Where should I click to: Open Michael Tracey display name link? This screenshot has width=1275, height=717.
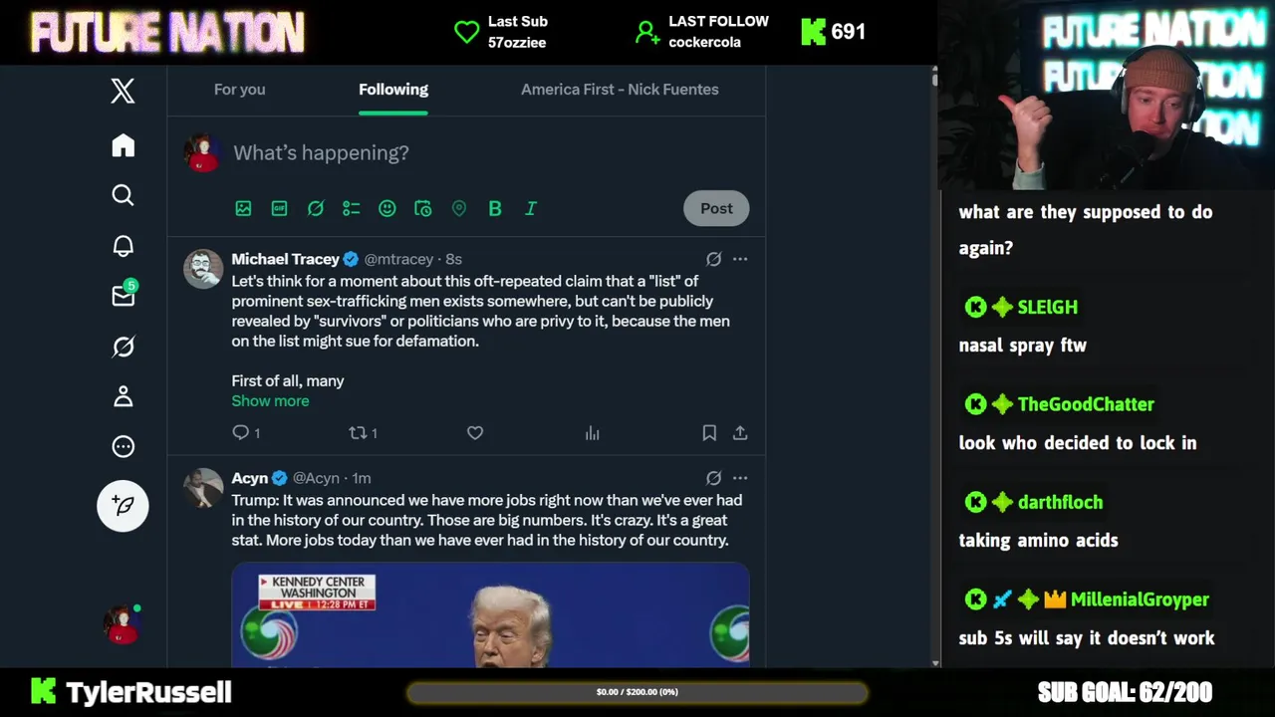pos(285,259)
